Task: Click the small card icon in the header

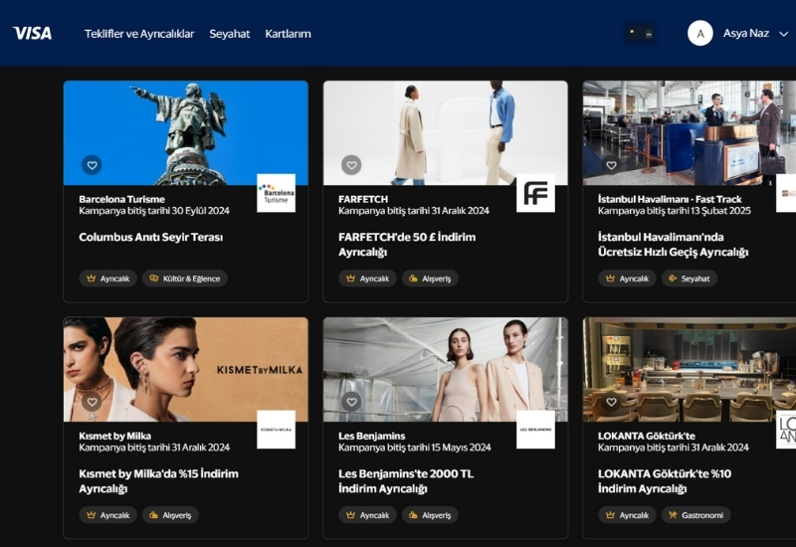Action: (640, 34)
